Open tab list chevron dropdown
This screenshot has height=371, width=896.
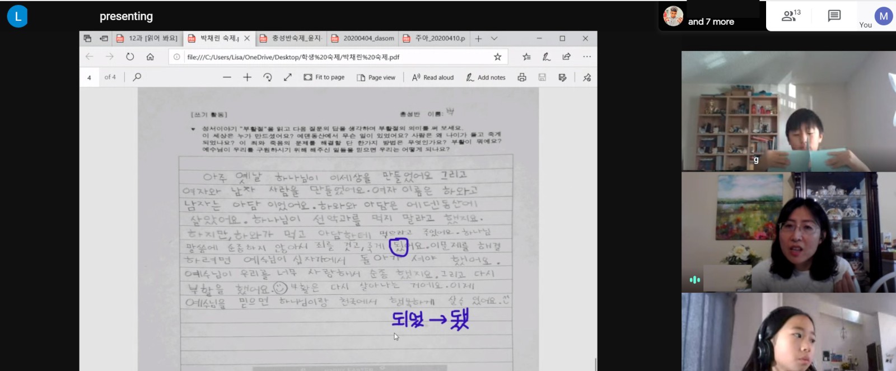tap(494, 38)
